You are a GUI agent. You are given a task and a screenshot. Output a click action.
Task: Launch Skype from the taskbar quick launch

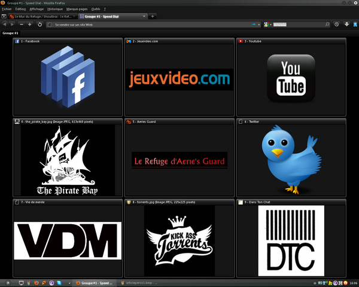(x=59, y=283)
